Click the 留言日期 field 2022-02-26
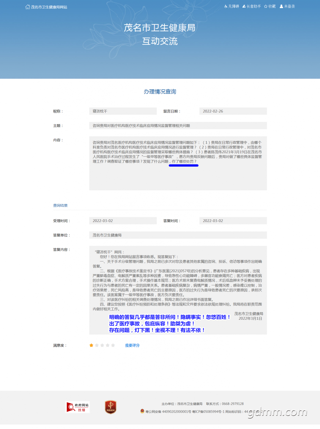The image size is (320, 429). [233, 111]
